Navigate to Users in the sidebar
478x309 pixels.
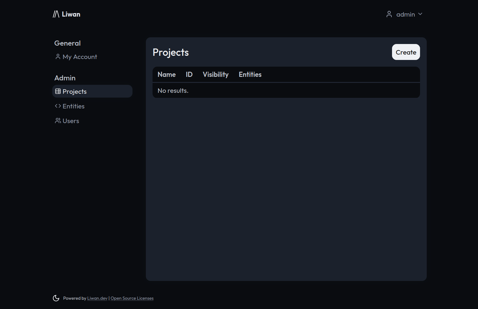tap(71, 121)
